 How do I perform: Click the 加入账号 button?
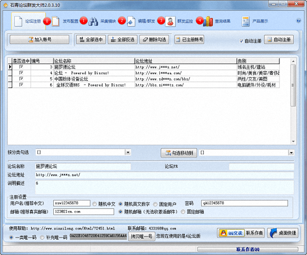[x=39, y=39]
